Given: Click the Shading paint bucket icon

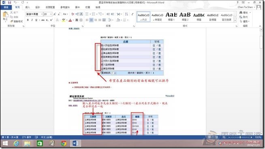Looking at the screenshot, I should click(118, 20).
